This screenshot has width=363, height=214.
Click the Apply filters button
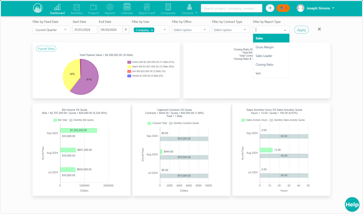click(301, 30)
